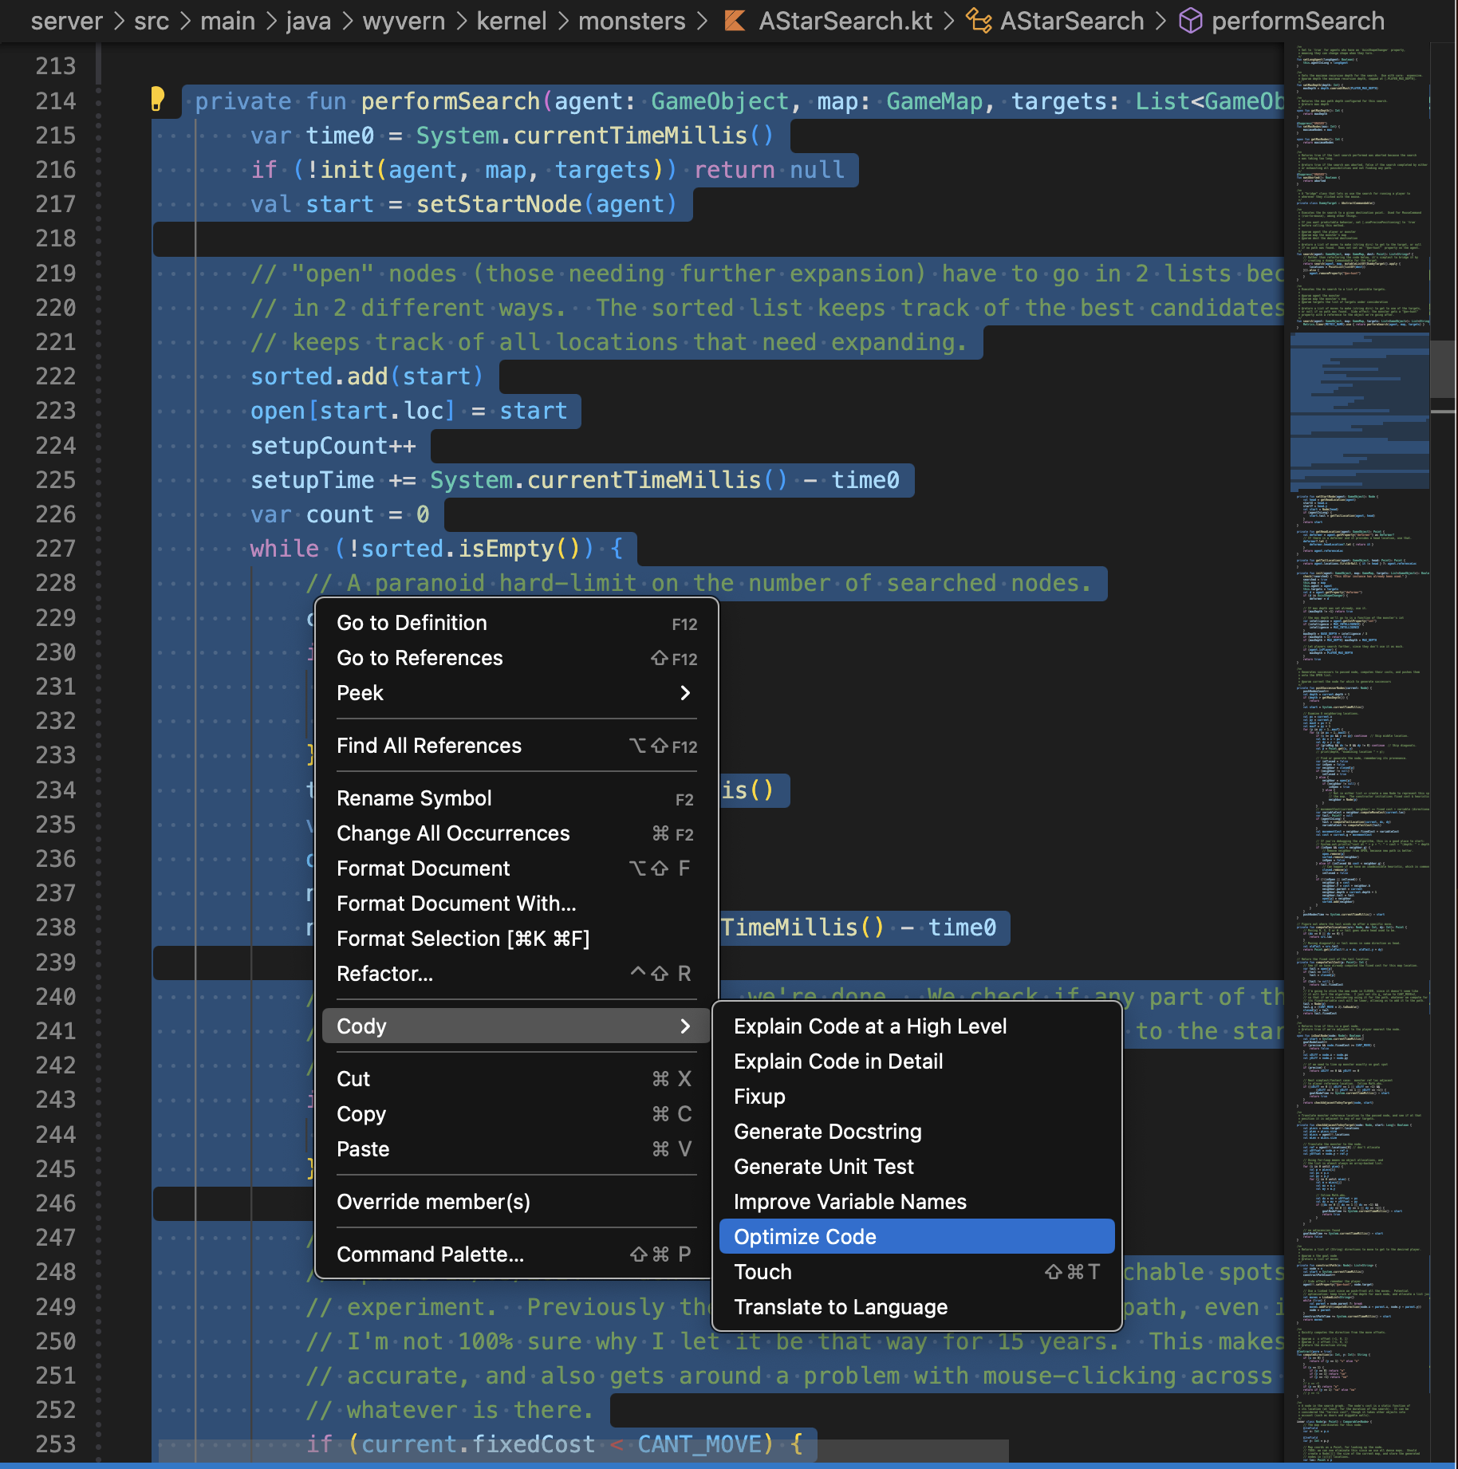Click line number 214 in gutter
Screen dimensions: 1458x1469
(56, 101)
